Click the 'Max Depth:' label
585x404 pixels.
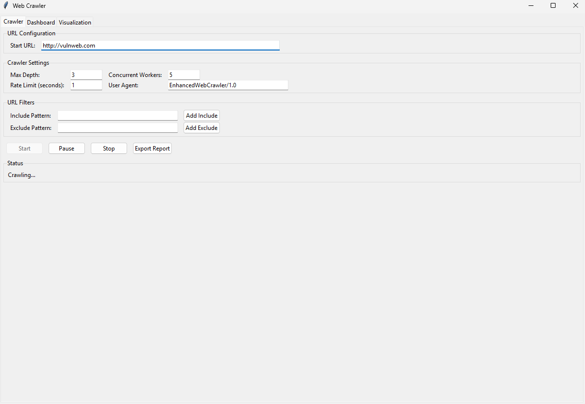(x=25, y=75)
